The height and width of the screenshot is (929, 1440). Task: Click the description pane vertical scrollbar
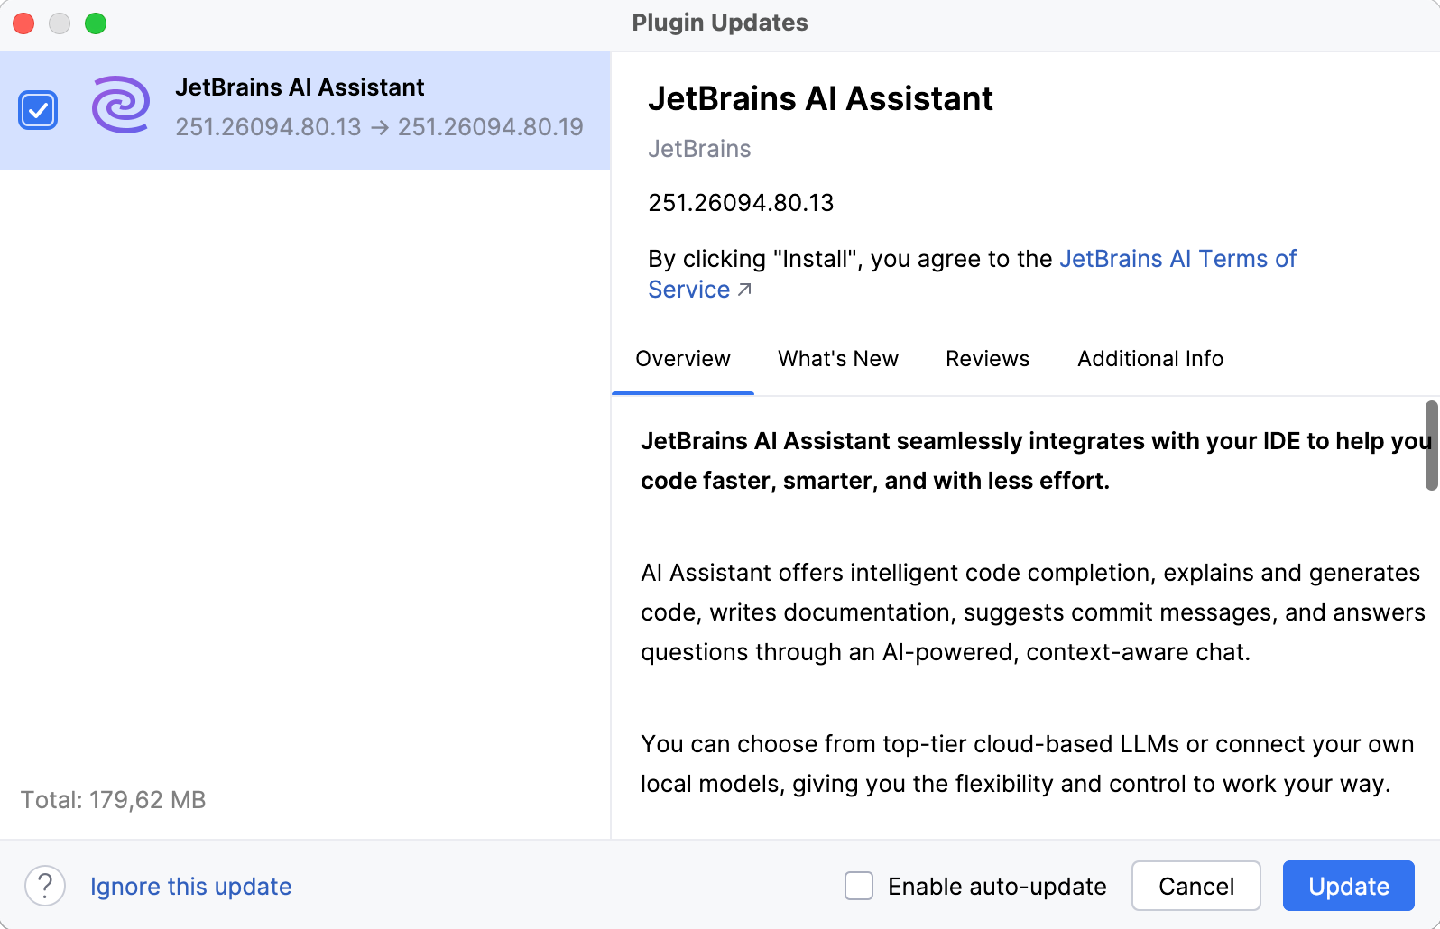pos(1431,446)
